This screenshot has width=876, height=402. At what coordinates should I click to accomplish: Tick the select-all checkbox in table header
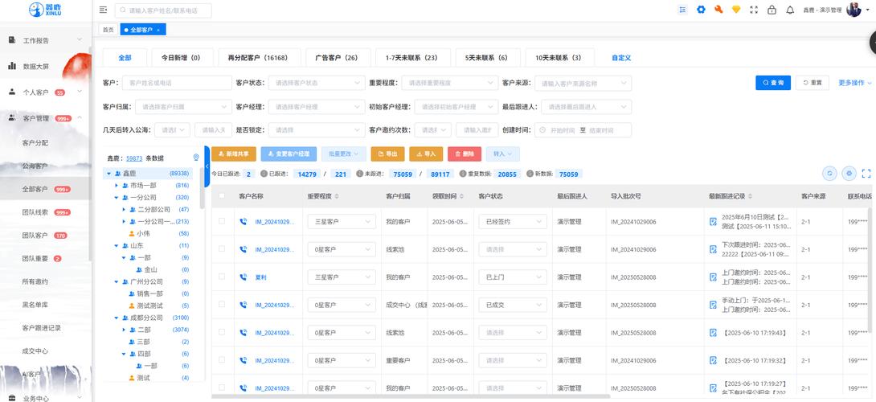point(222,195)
